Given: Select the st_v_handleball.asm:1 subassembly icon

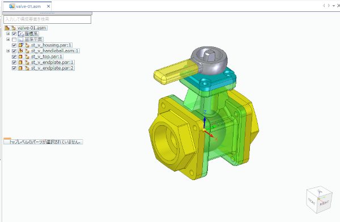Looking at the screenshot, I should click(21, 51).
